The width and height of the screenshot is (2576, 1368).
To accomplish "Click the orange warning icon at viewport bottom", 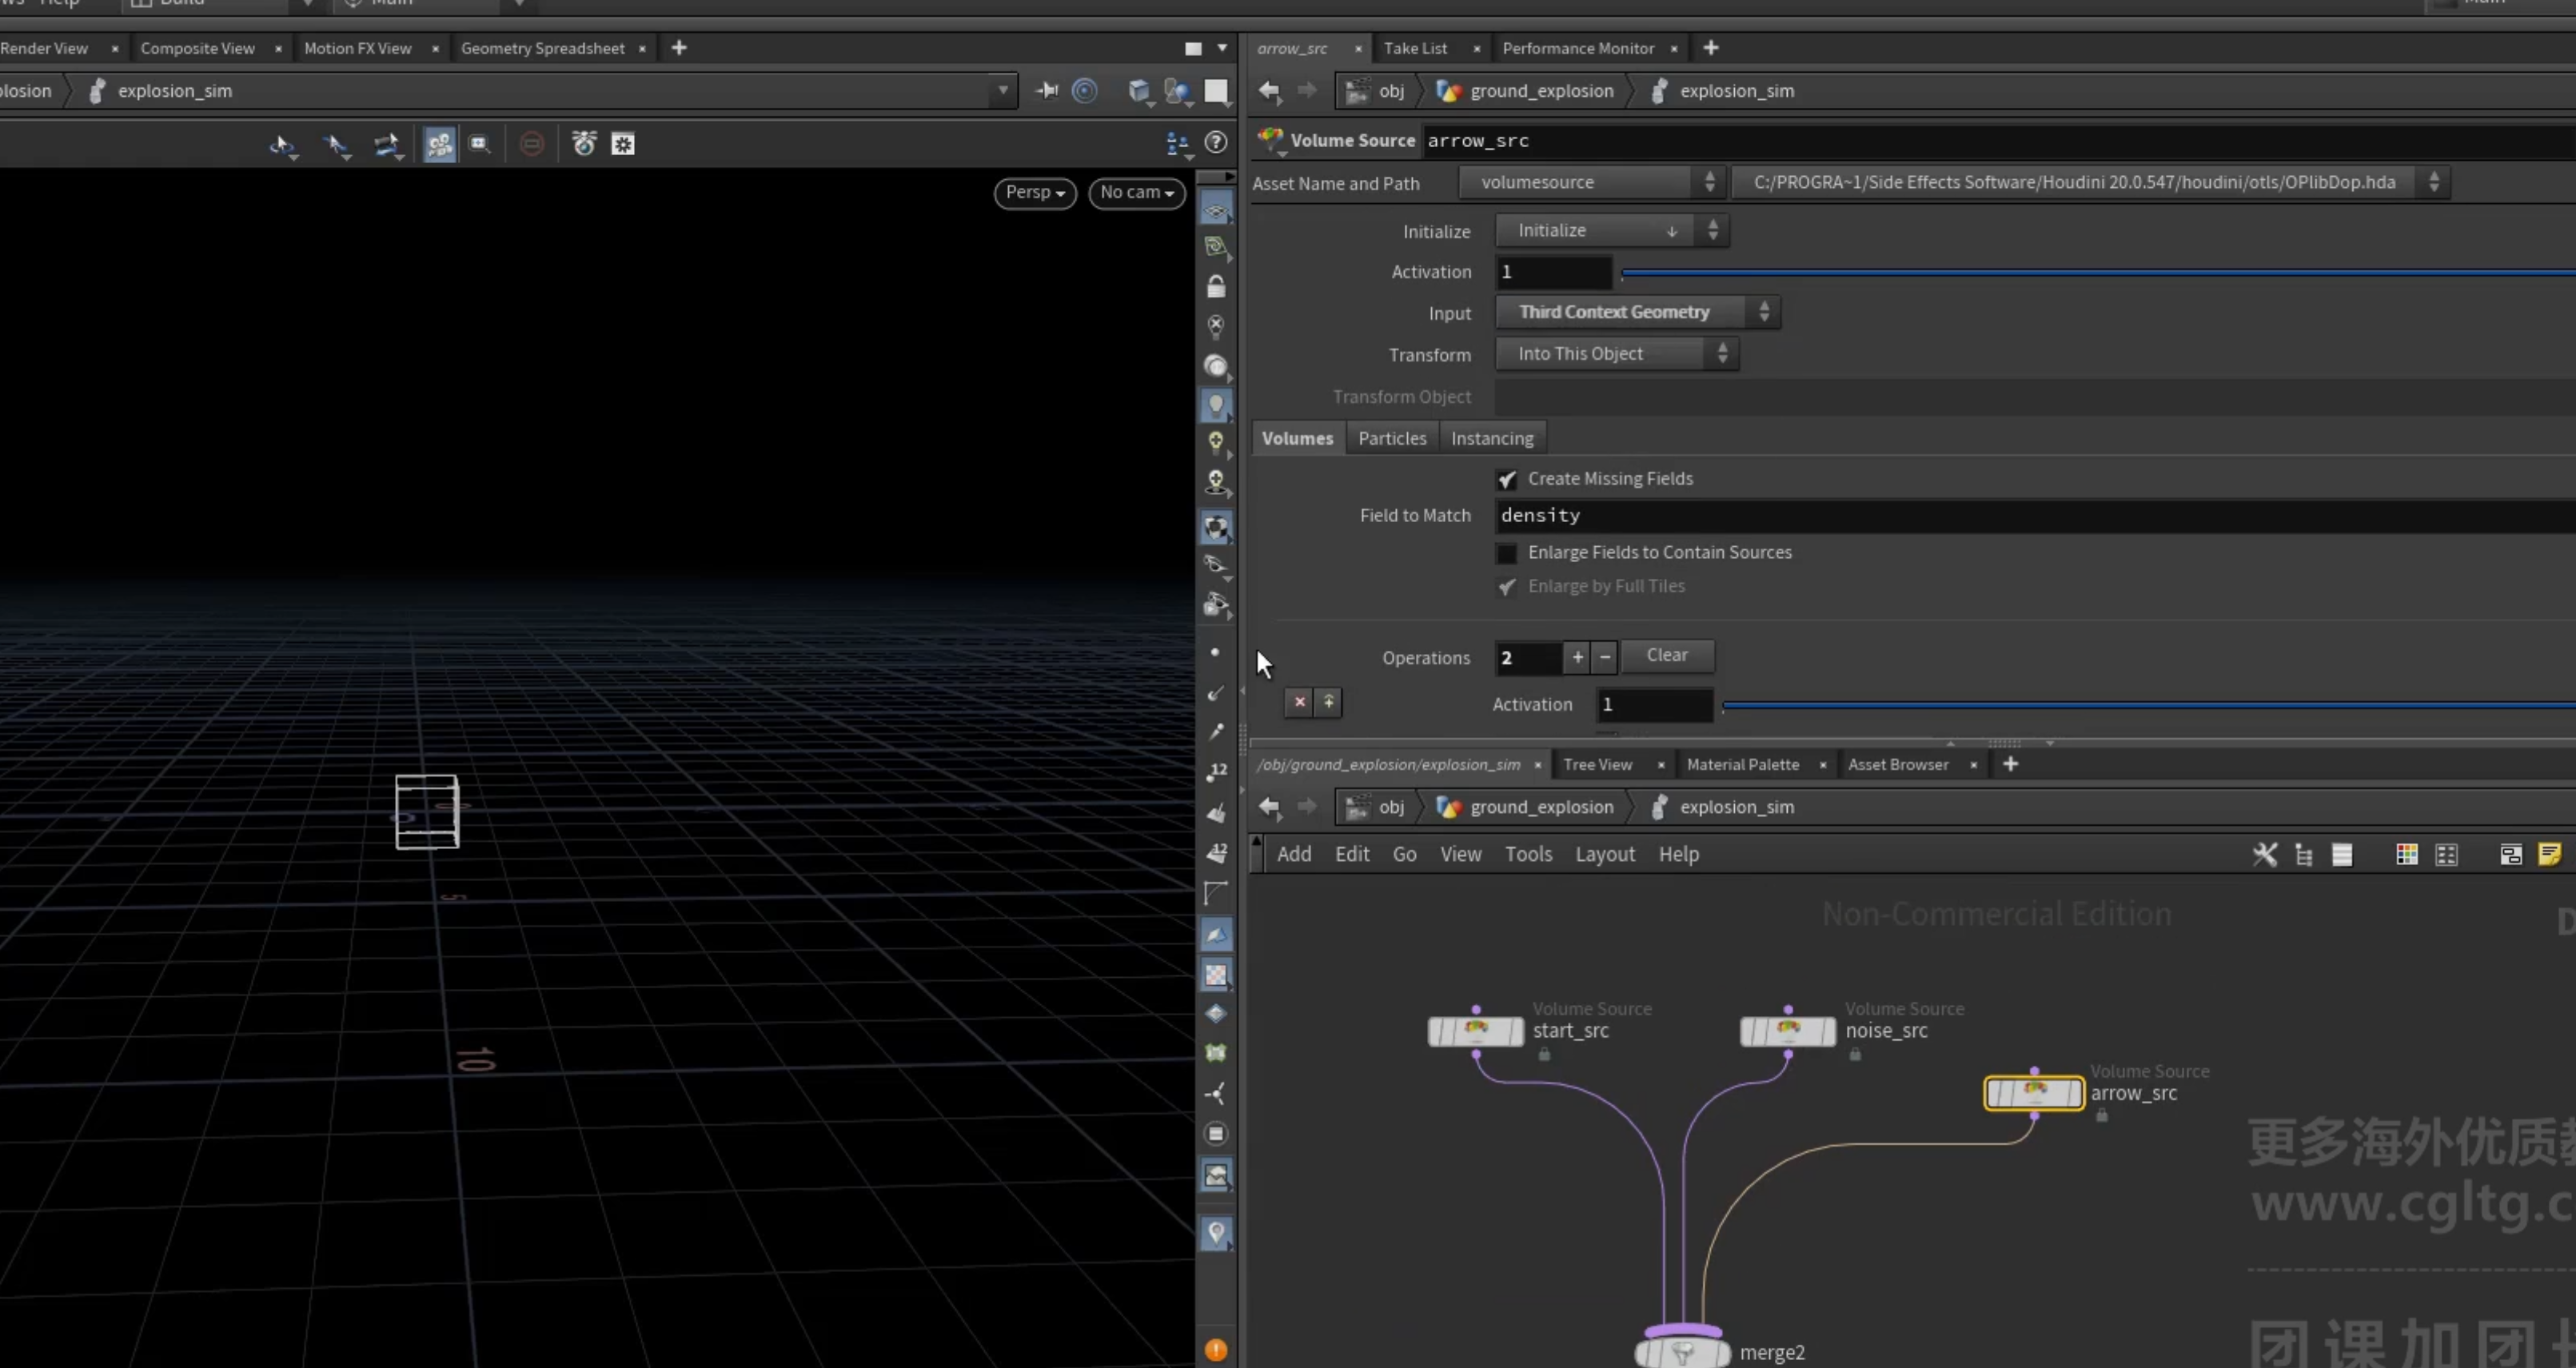I will [x=1216, y=1350].
